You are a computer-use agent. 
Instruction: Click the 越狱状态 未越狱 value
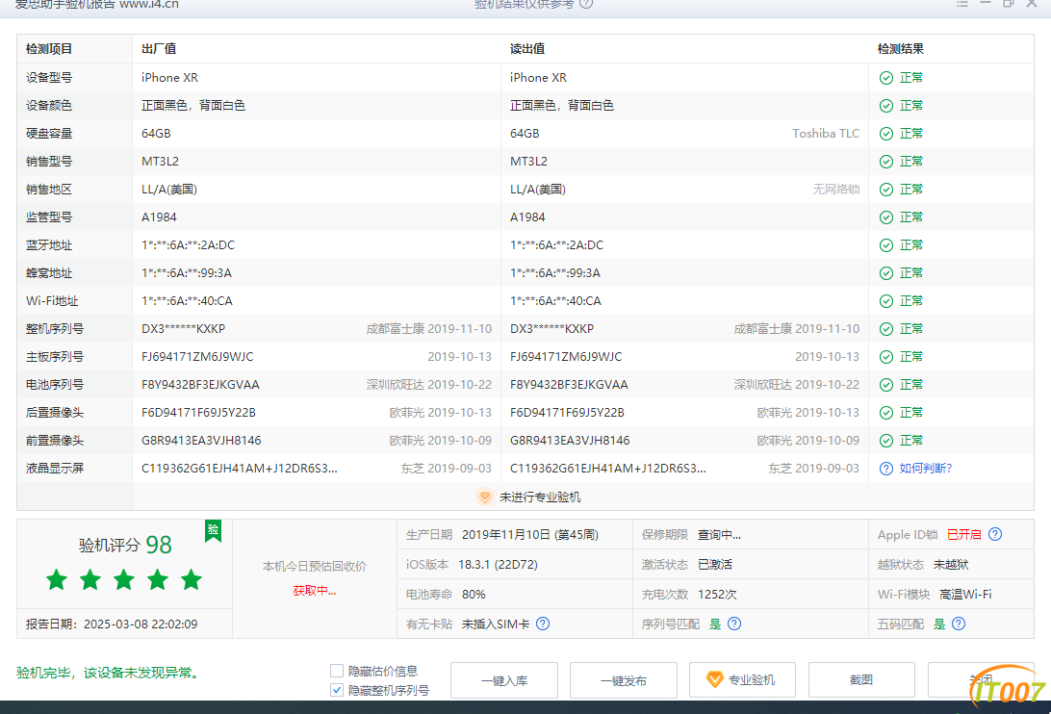click(x=951, y=565)
